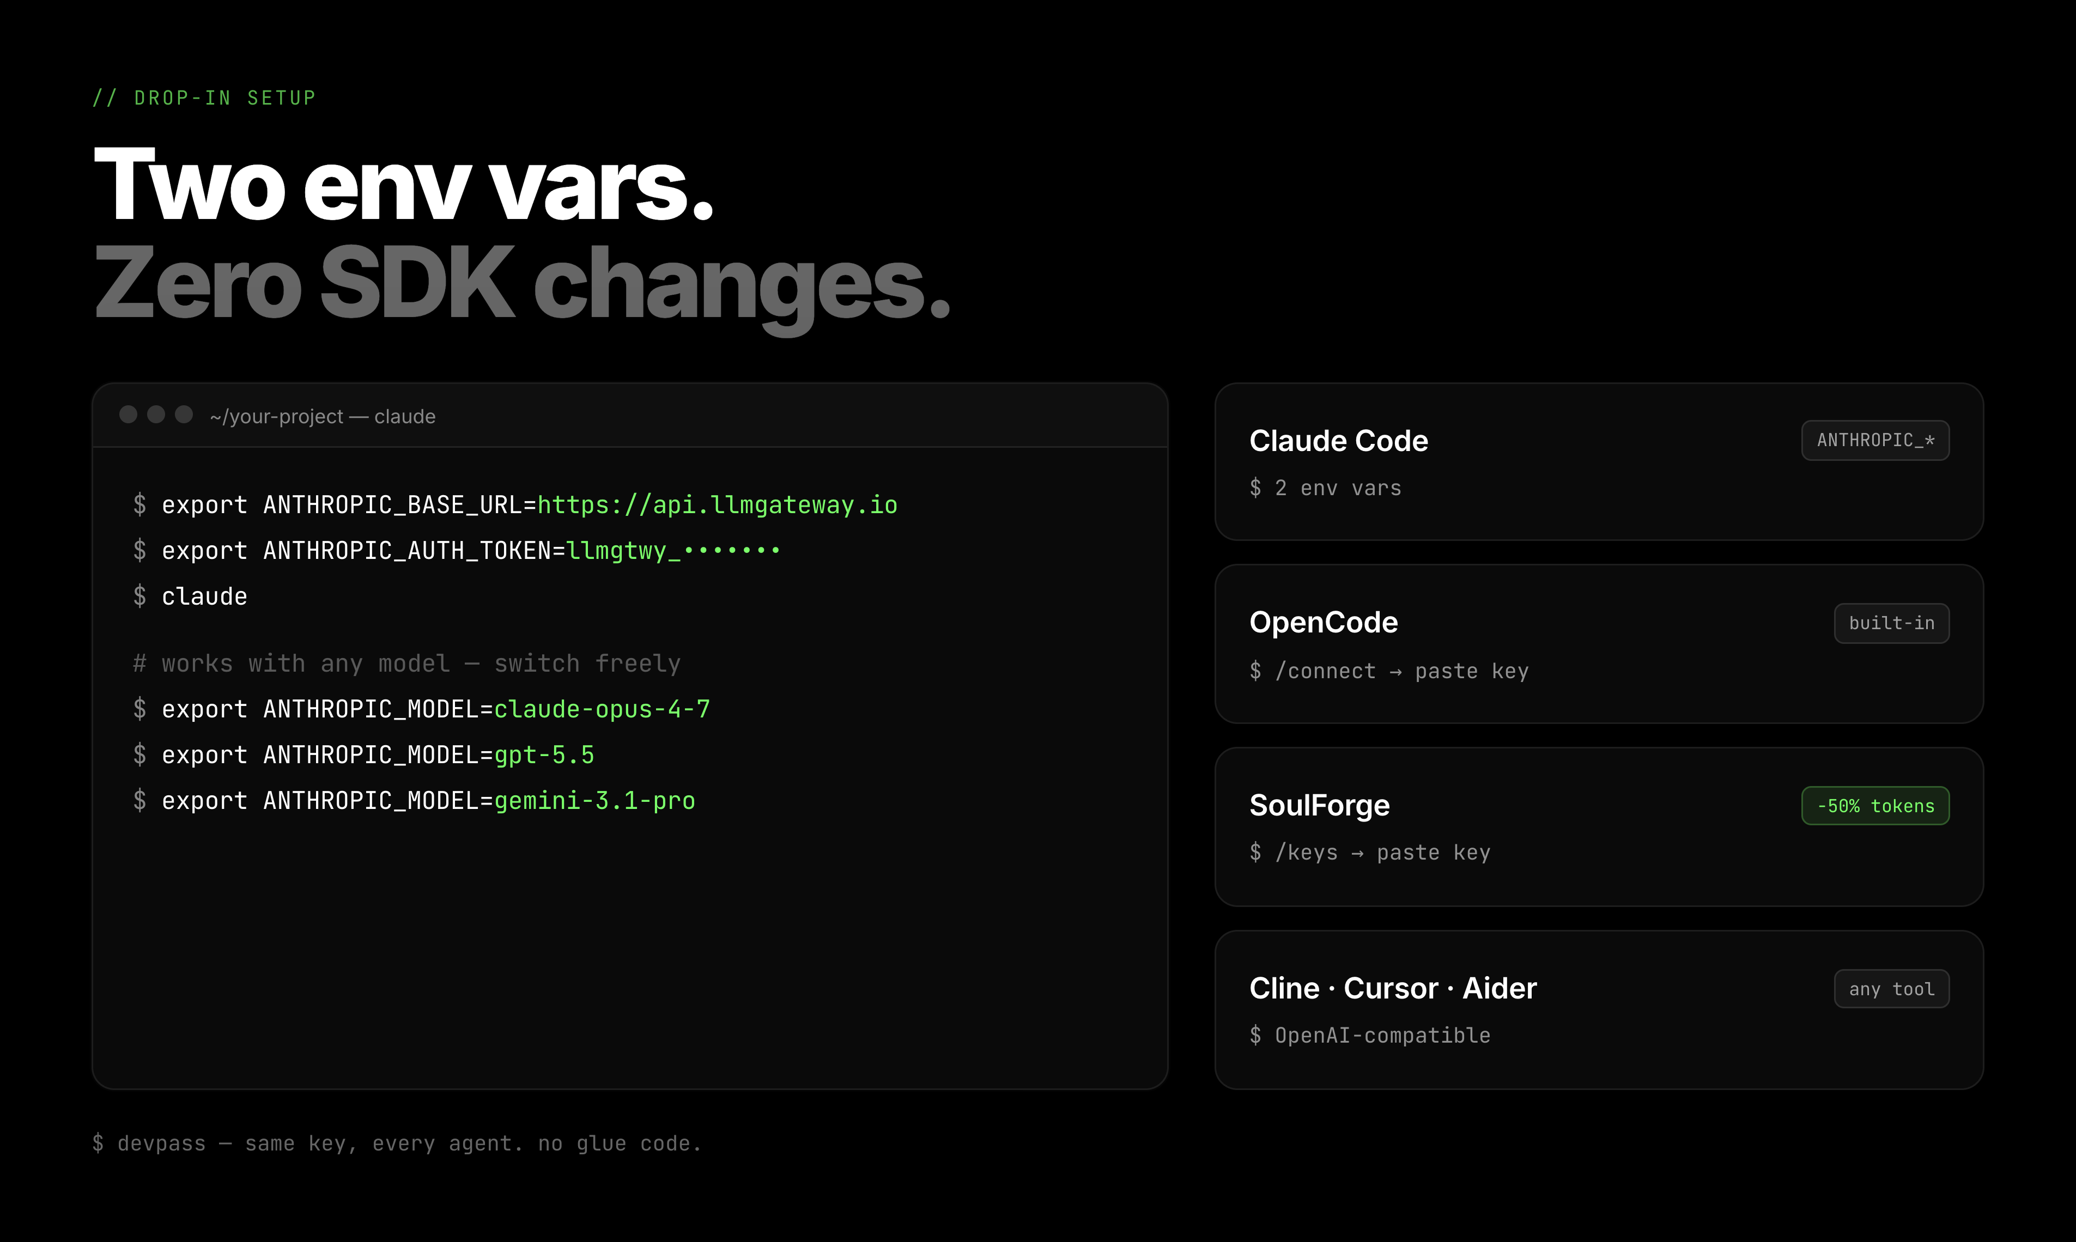Click '/connect → paste key' text

pyautogui.click(x=1402, y=671)
